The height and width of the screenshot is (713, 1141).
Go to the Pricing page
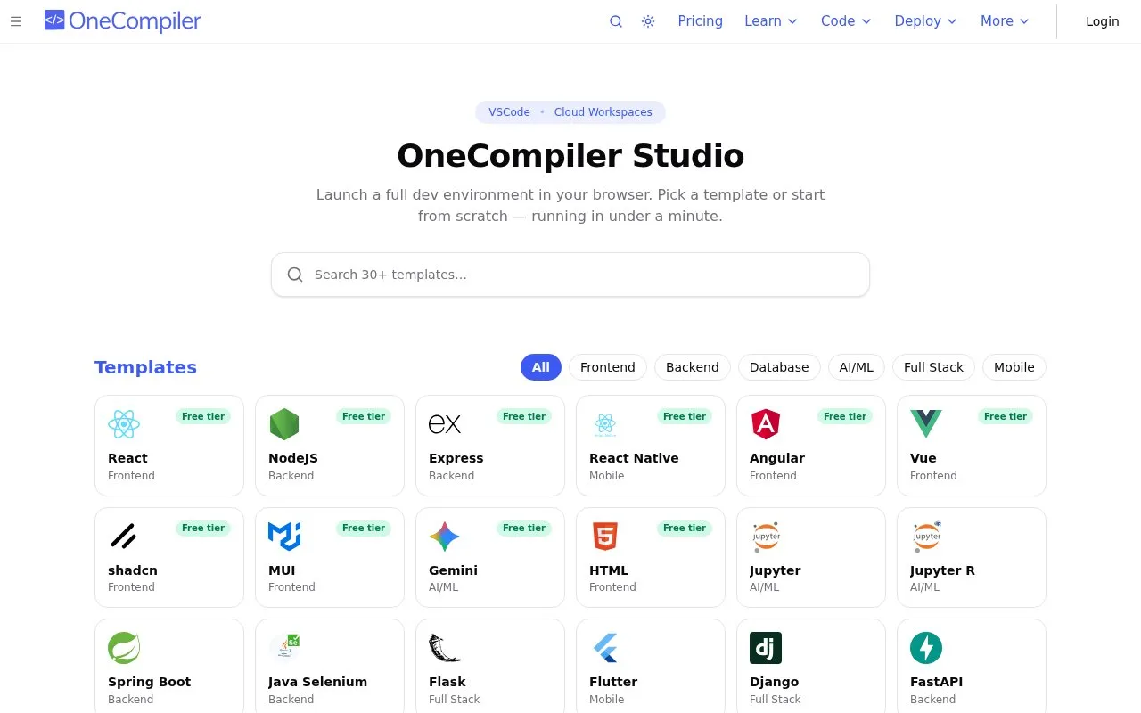(700, 21)
